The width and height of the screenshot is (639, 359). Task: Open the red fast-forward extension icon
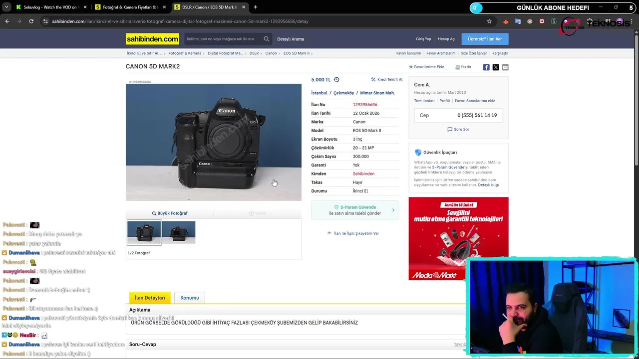tap(542, 21)
